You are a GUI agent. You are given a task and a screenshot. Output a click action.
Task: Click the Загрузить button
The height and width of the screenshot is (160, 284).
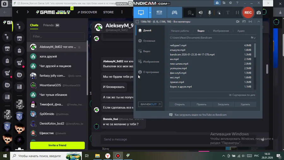(223, 104)
